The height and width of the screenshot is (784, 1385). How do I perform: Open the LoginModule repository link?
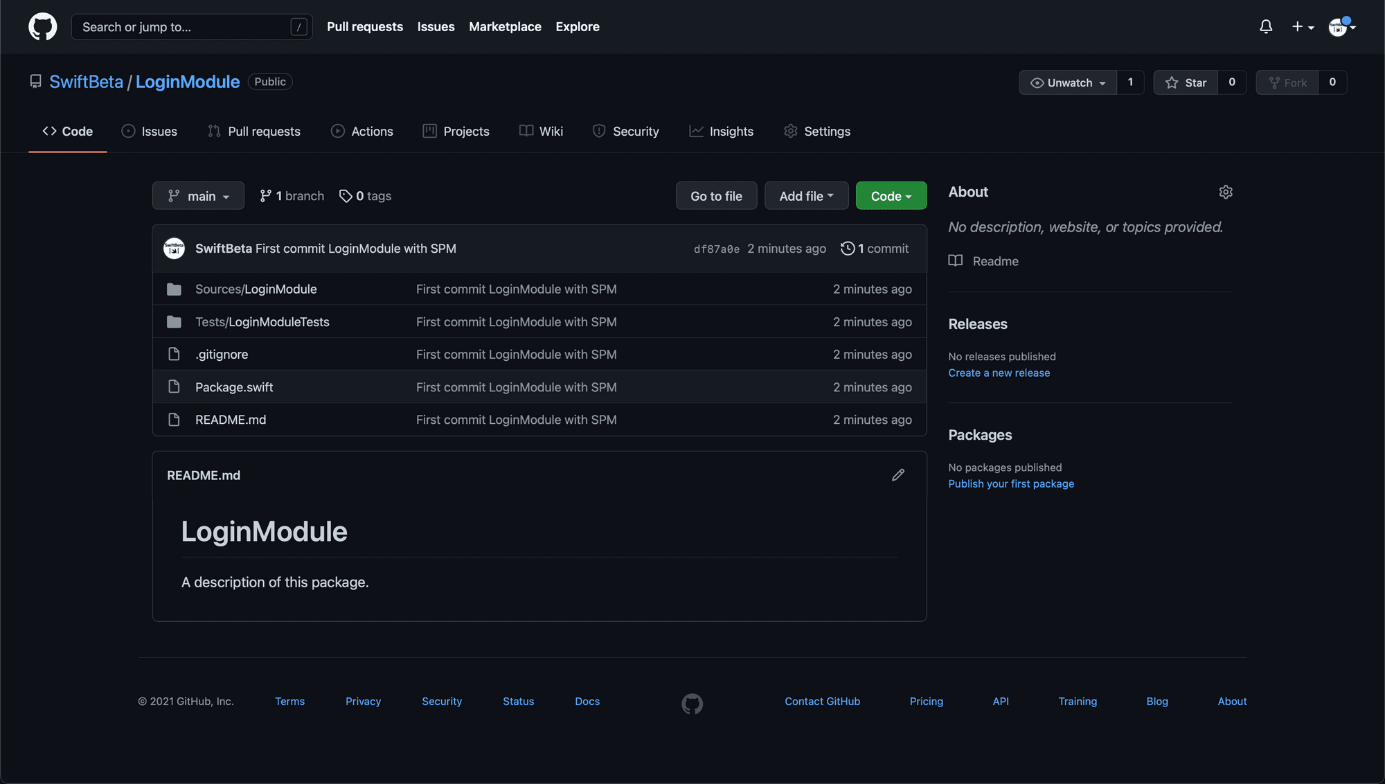coord(188,82)
